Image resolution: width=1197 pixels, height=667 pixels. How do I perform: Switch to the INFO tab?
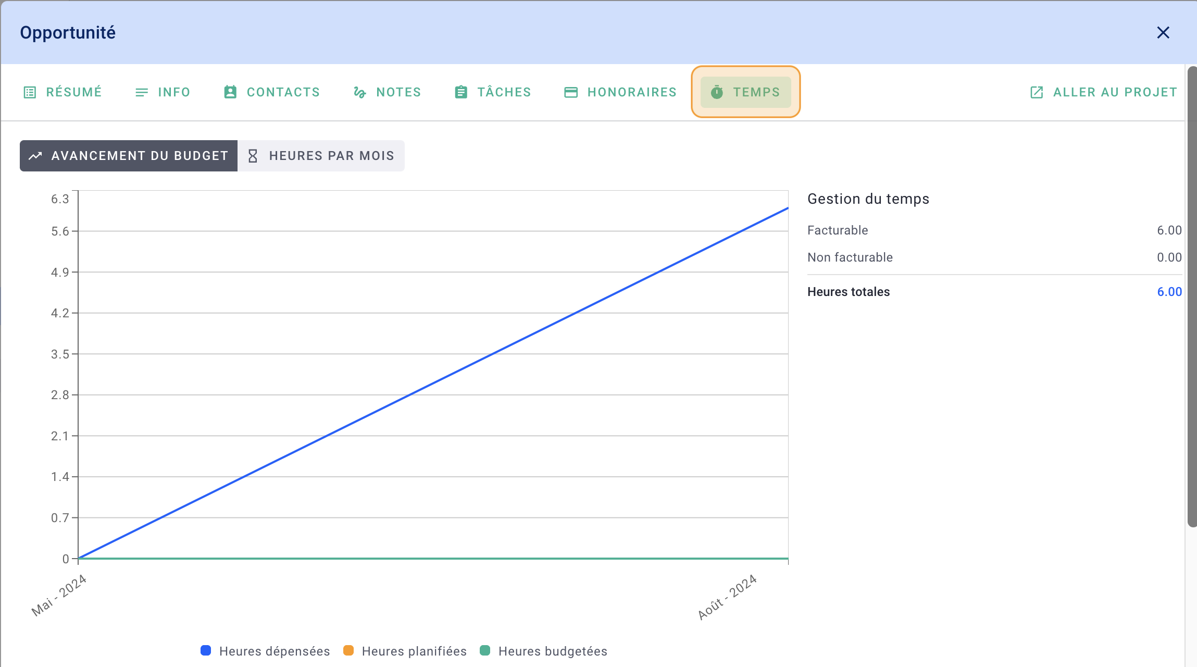tap(163, 92)
